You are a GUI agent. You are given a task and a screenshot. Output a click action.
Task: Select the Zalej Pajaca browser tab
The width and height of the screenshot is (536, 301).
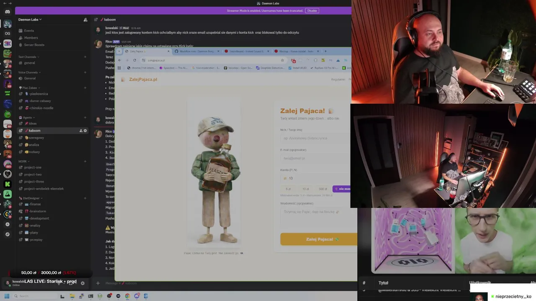click(x=147, y=51)
